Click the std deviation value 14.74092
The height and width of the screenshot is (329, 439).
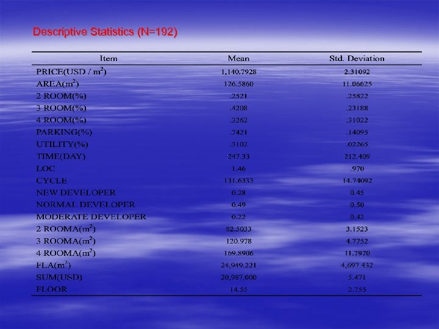coord(357,181)
